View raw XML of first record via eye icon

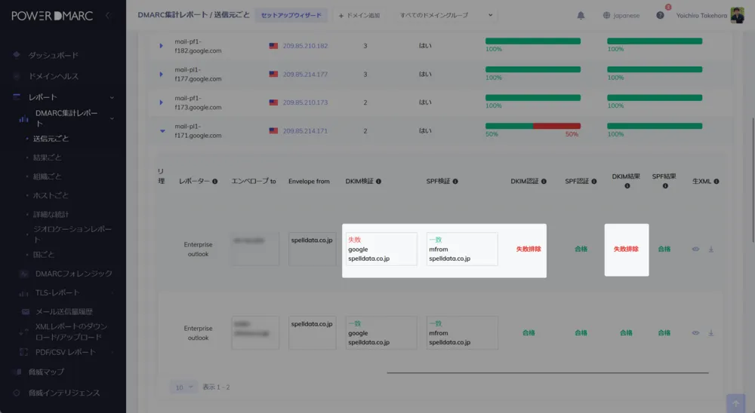(695, 249)
